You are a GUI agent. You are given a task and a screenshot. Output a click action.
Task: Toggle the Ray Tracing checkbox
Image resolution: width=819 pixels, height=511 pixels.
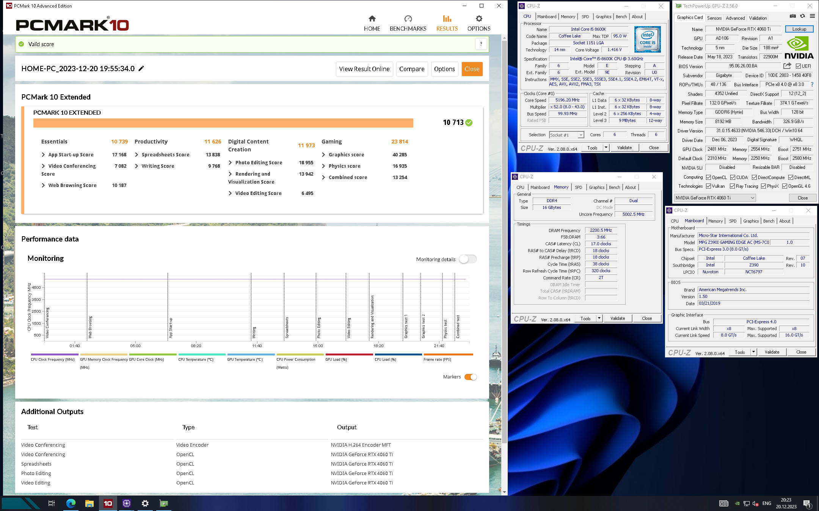[x=732, y=186]
